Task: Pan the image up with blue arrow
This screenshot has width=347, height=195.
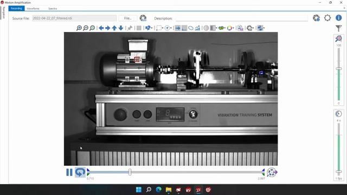Action: pos(114,28)
